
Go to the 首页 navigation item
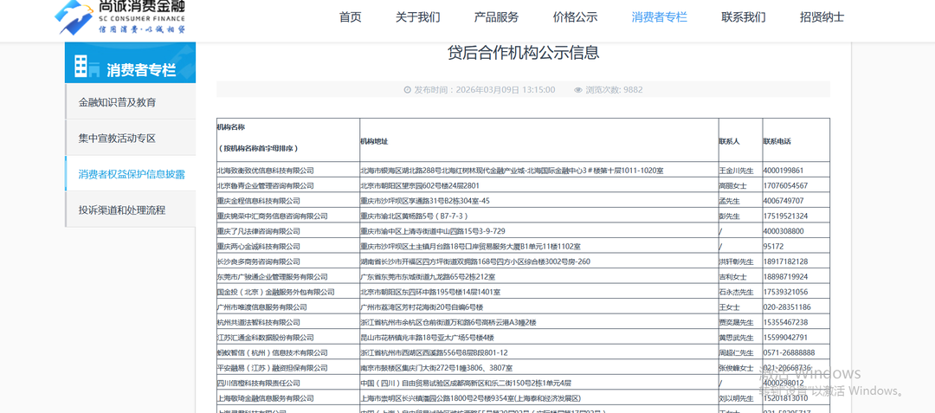tap(350, 17)
